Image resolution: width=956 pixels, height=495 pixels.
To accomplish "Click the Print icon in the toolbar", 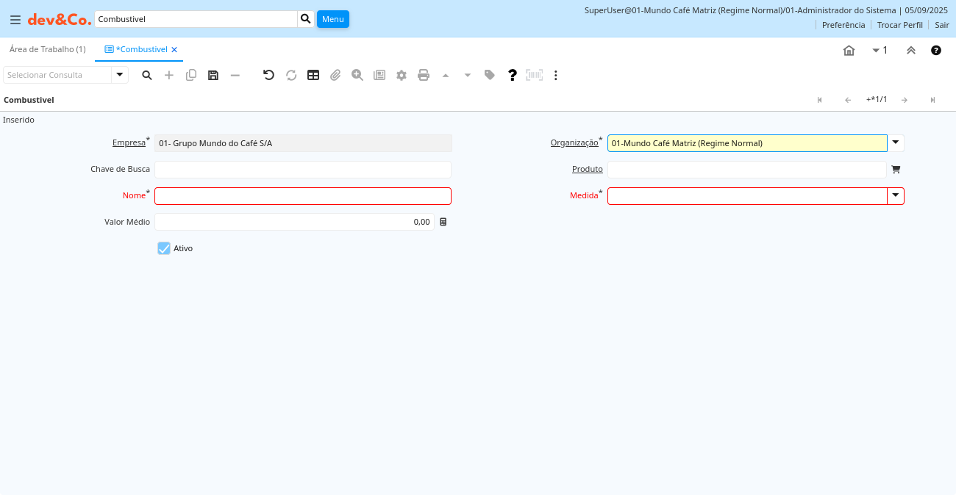I will (x=424, y=75).
